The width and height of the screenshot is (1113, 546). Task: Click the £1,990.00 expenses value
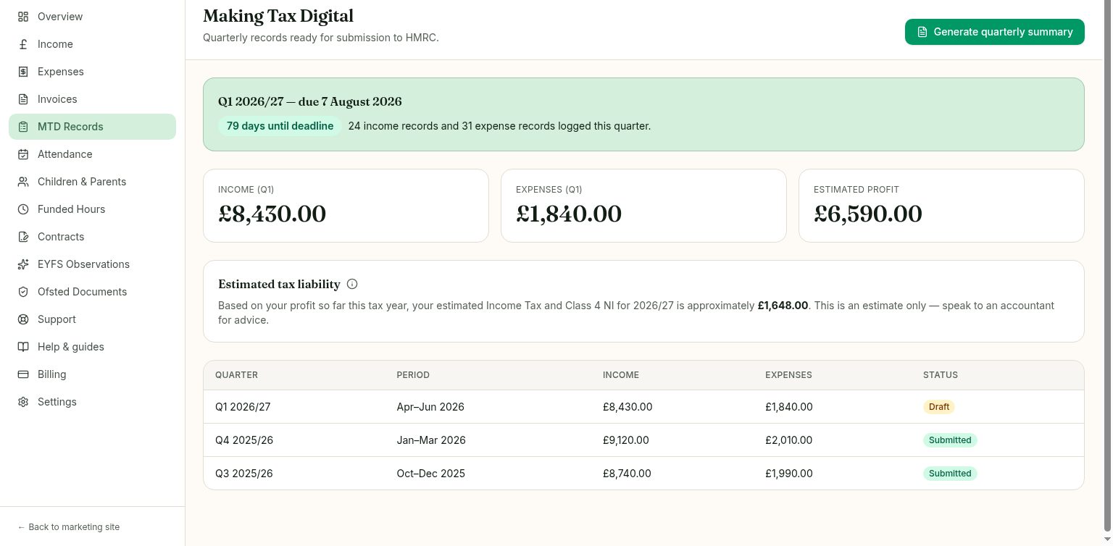pyautogui.click(x=789, y=474)
